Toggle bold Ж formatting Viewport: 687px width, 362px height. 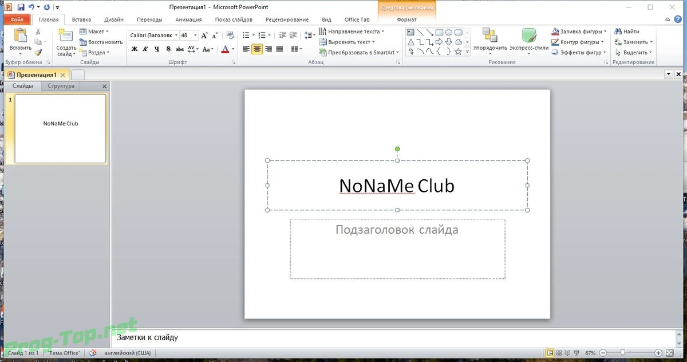pos(135,49)
